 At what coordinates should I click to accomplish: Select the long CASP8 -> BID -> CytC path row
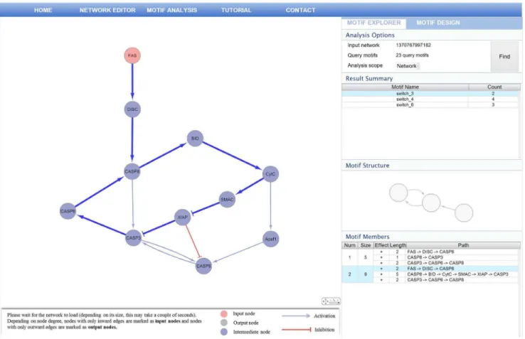[x=445, y=274]
